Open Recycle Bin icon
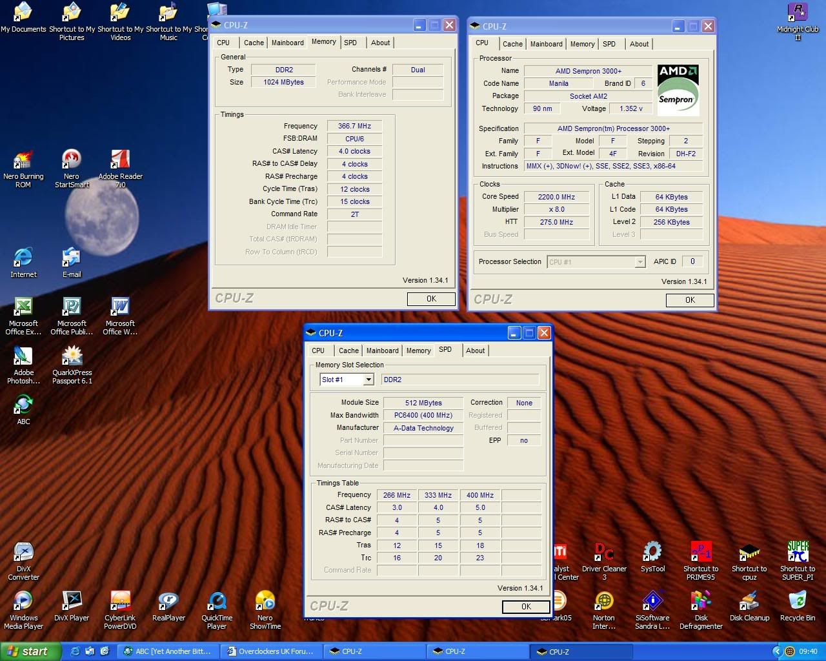 point(798,607)
